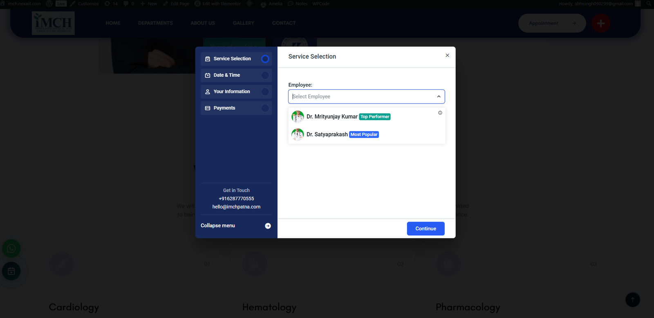Click the phone number +916287770555

click(236, 199)
